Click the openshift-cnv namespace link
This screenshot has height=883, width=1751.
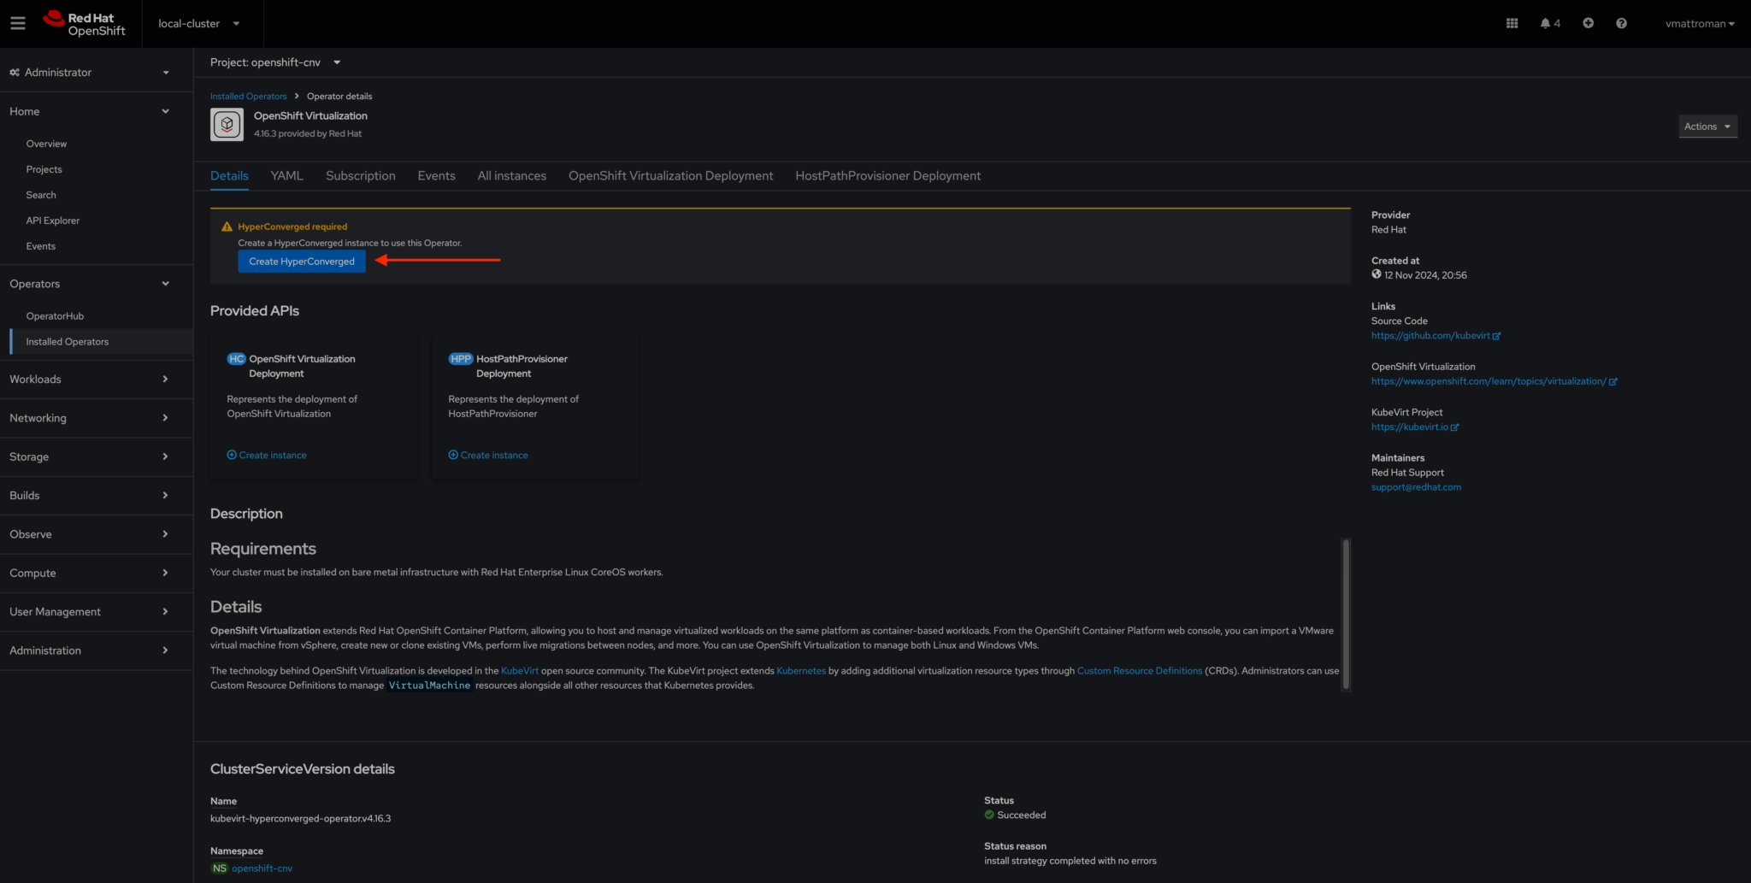click(x=262, y=868)
